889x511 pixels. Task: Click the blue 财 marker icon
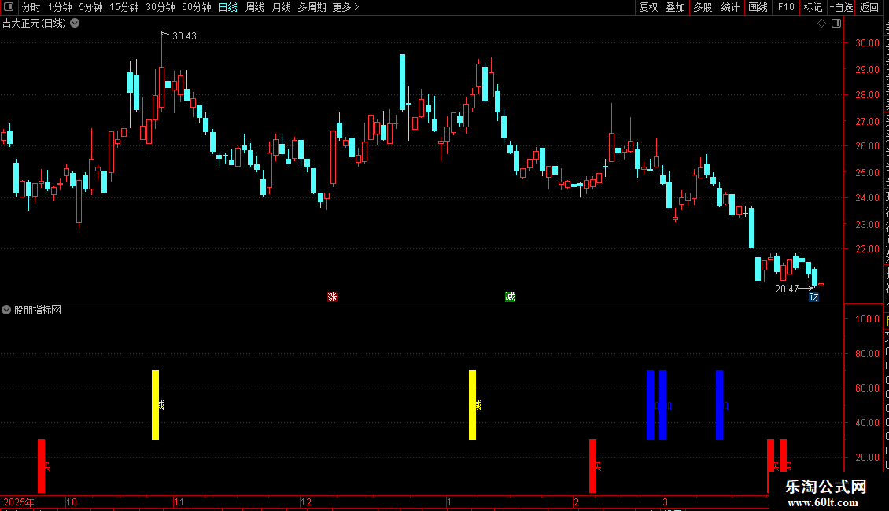pyautogui.click(x=813, y=297)
